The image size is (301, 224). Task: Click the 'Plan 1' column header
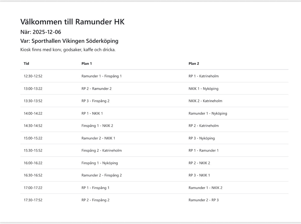tap(87, 64)
